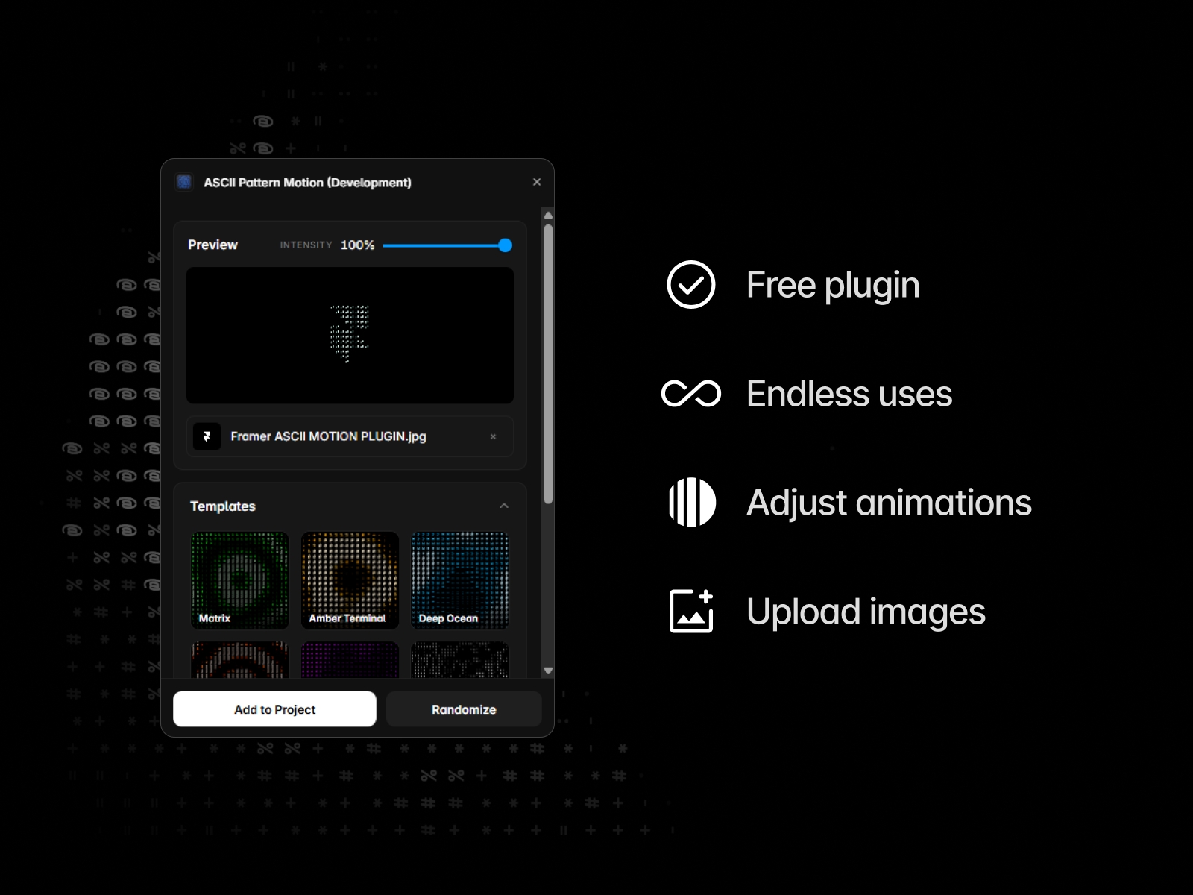Click the intensity 100% value
Viewport: 1193px width, 895px height.
357,245
